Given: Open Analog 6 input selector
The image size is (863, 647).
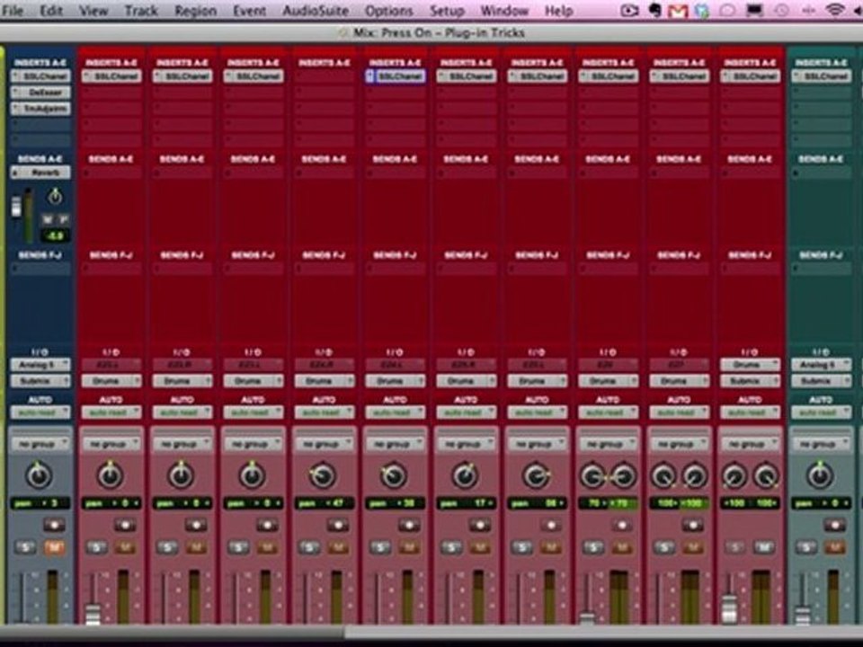Looking at the screenshot, I should (821, 365).
